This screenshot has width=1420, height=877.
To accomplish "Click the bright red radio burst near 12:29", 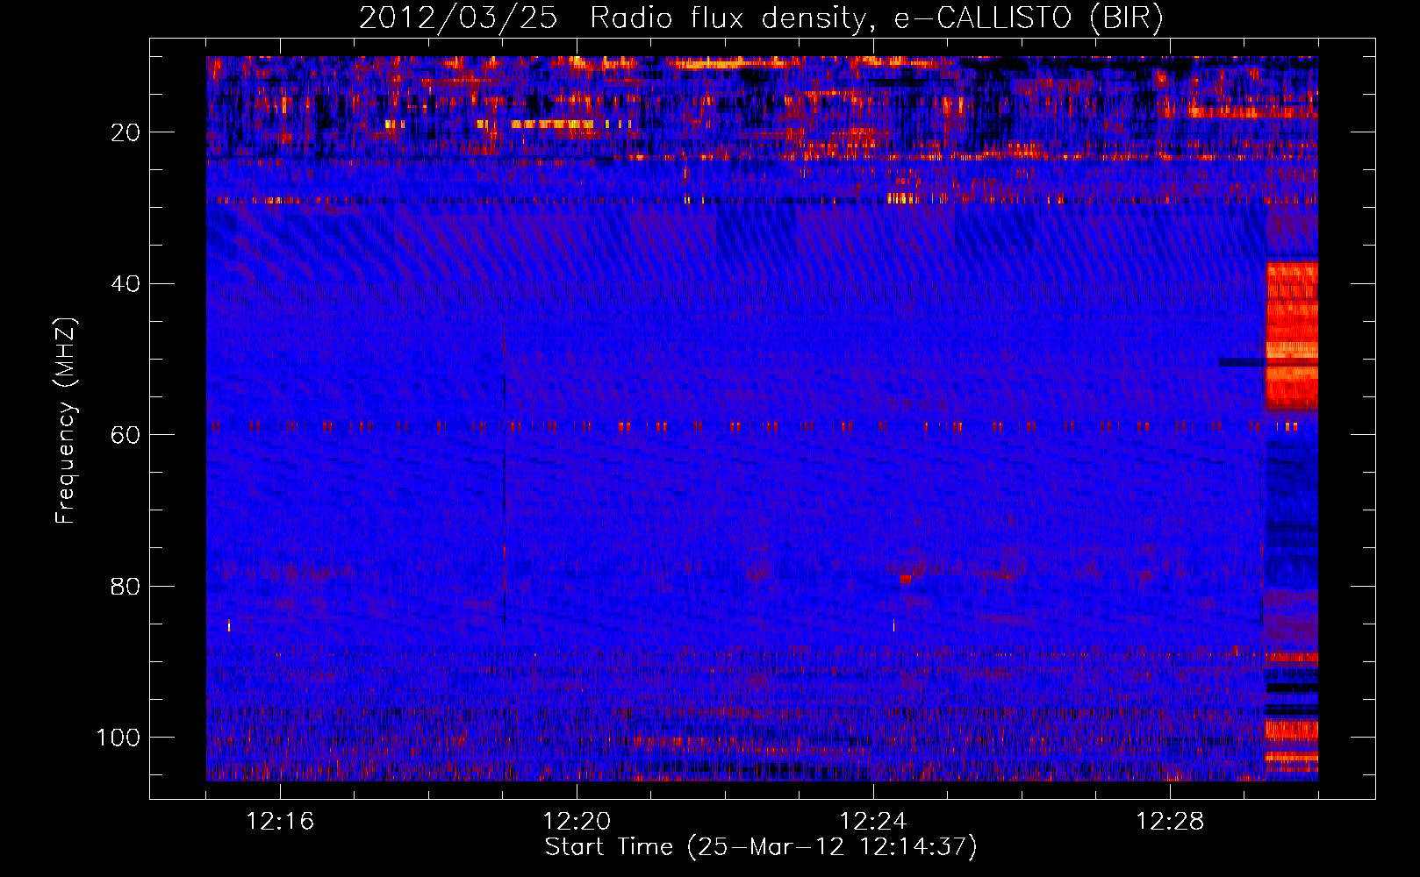I will [x=1291, y=336].
